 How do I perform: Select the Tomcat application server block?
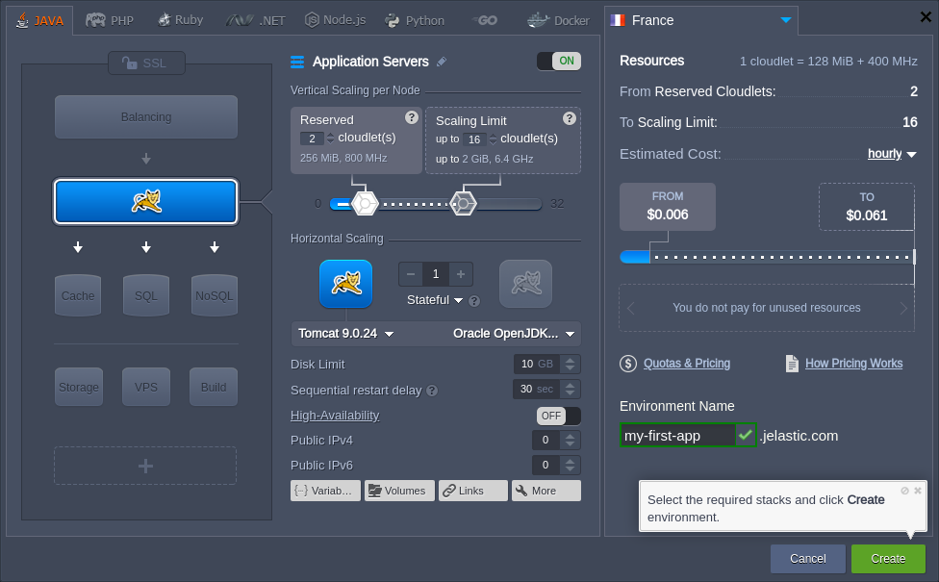tap(146, 202)
